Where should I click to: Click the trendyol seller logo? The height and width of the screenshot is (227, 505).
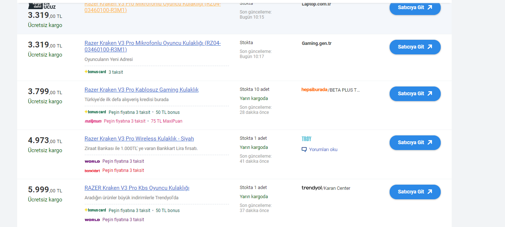pyautogui.click(x=311, y=188)
